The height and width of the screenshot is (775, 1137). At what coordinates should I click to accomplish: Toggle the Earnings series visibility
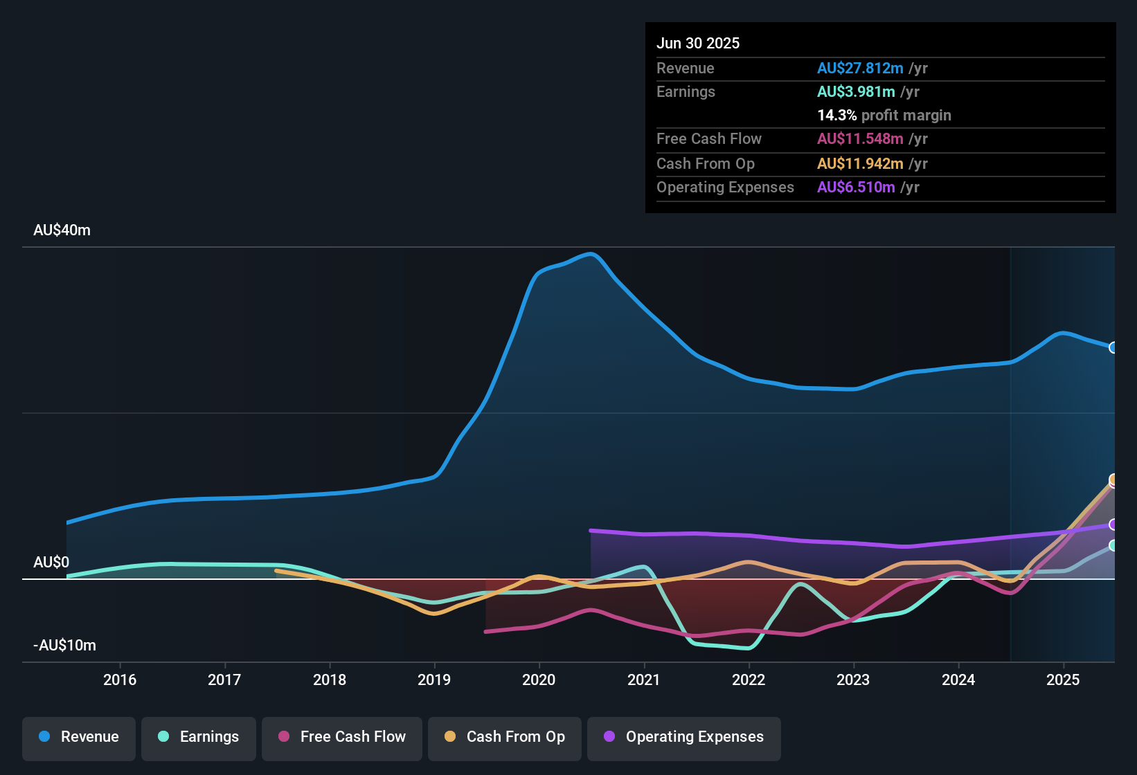click(x=199, y=738)
